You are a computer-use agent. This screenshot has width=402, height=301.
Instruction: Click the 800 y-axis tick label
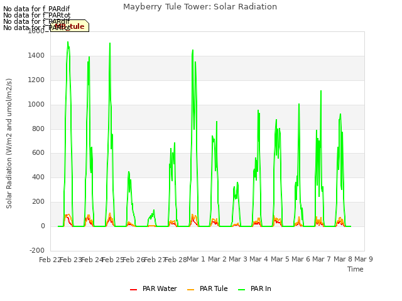38,129
